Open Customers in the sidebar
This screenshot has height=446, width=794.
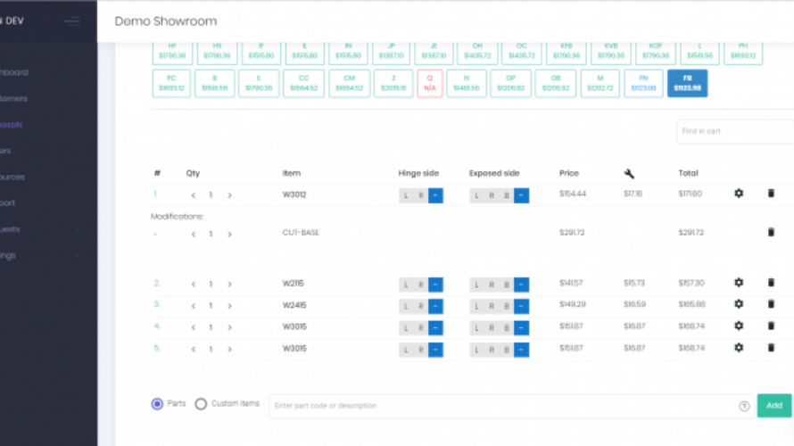pos(13,99)
